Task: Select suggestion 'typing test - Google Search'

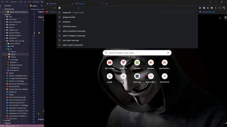Action: tap(127, 13)
